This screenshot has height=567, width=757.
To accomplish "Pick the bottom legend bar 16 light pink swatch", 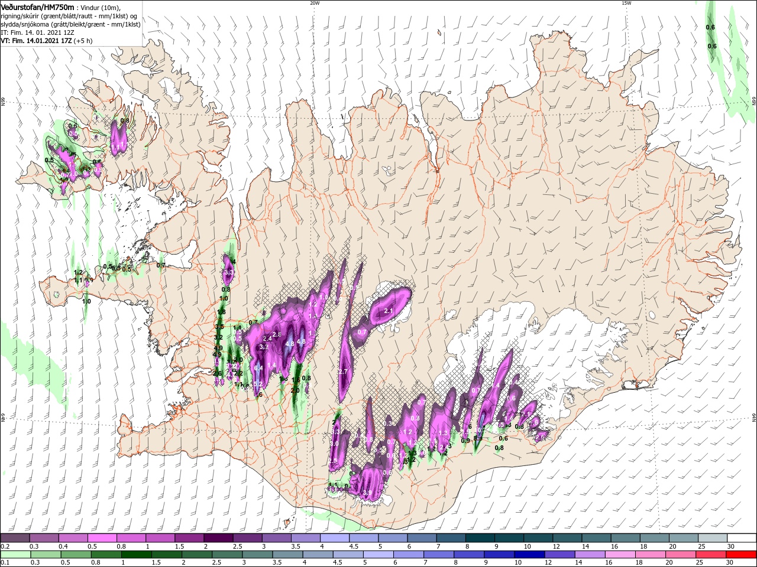I will pyautogui.click(x=621, y=555).
